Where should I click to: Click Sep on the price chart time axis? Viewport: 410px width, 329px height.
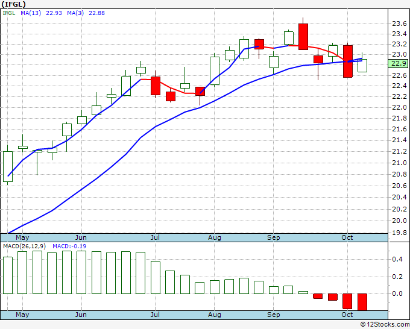pos(274,238)
